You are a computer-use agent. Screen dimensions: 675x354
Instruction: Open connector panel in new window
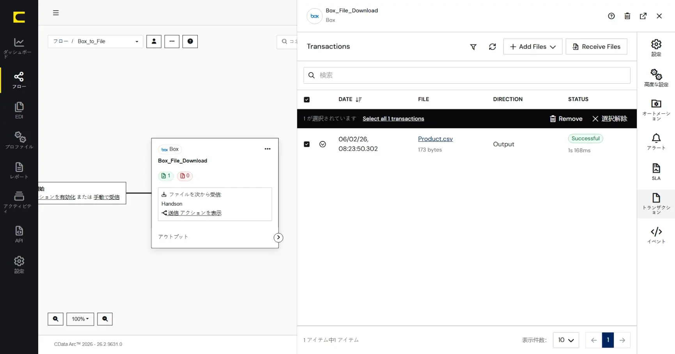(643, 16)
